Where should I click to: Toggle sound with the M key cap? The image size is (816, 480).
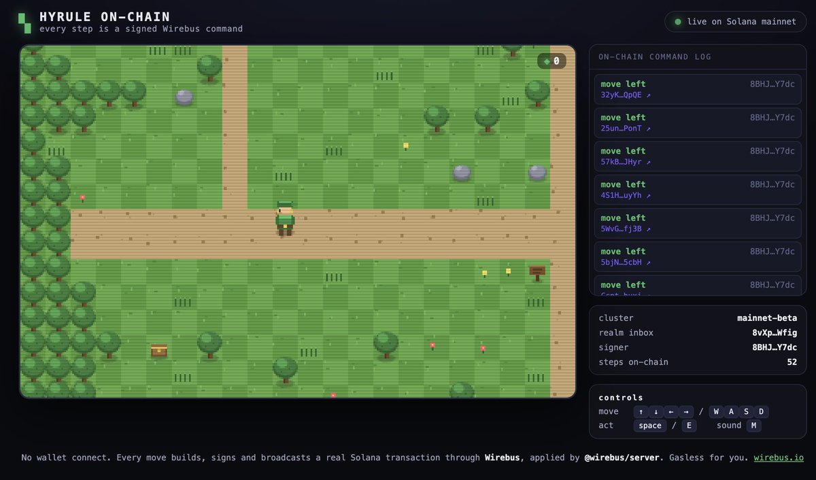tap(753, 426)
